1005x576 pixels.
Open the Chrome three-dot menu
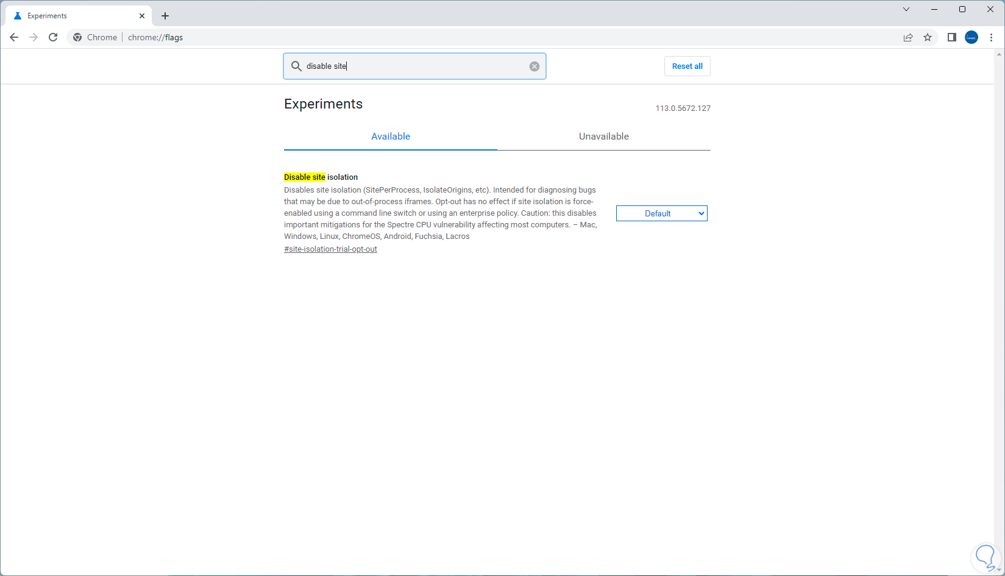pos(992,37)
